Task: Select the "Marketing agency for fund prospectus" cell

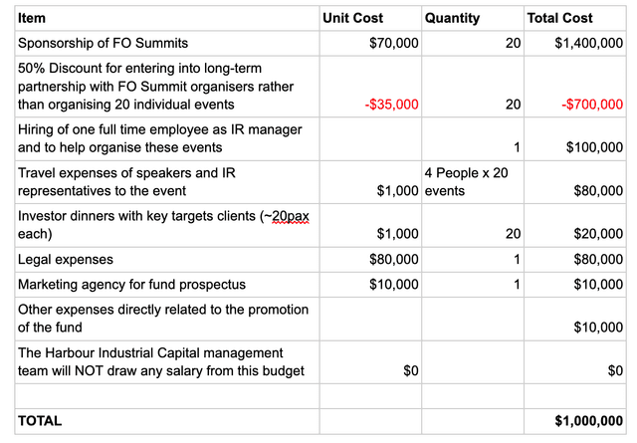Action: (x=131, y=285)
